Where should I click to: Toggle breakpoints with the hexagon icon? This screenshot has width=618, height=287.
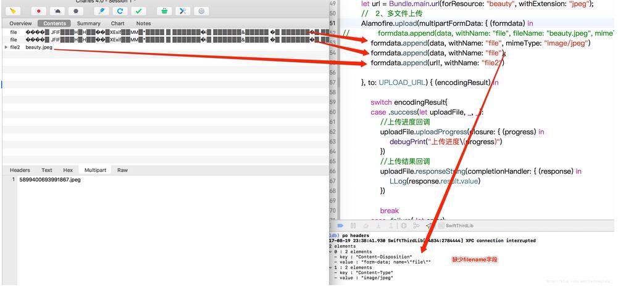point(75,10)
